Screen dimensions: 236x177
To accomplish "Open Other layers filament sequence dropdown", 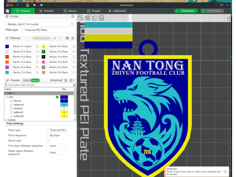I will pos(57,152).
